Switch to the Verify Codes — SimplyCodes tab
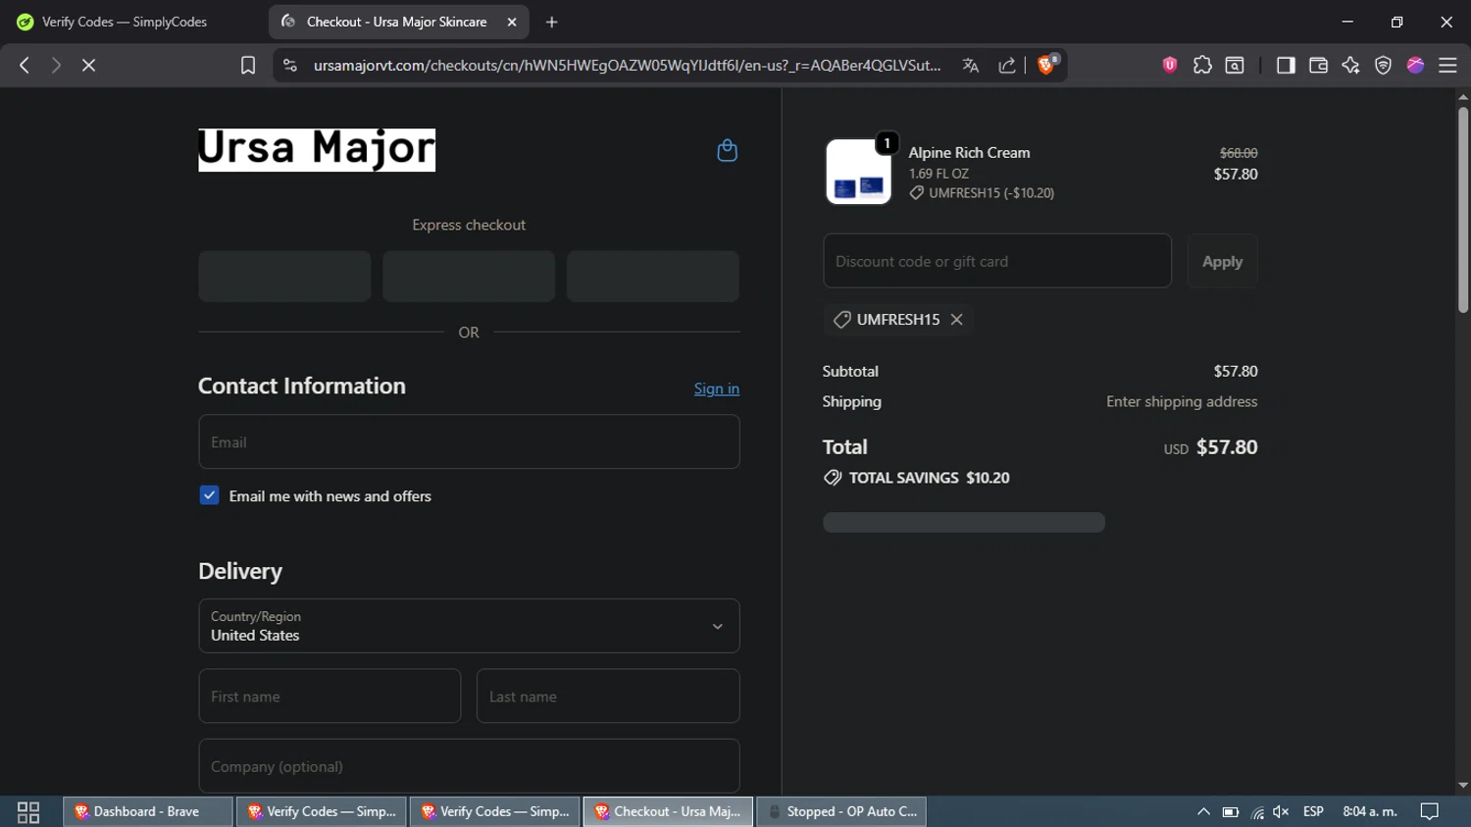Viewport: 1471px width, 827px height. pyautogui.click(x=125, y=22)
